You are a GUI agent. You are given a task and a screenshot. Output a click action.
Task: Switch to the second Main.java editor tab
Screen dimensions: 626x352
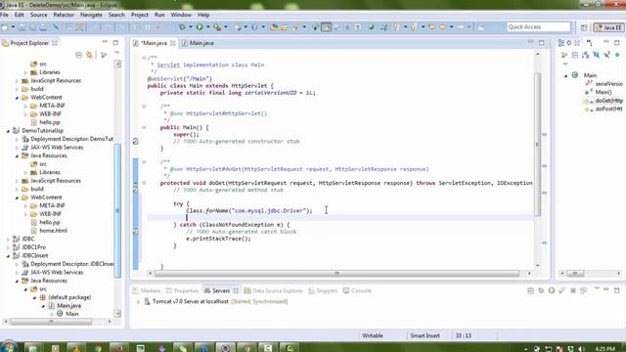point(198,43)
